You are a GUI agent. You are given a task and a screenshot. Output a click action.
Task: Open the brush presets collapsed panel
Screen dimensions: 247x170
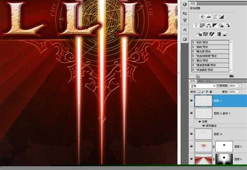[185, 20]
